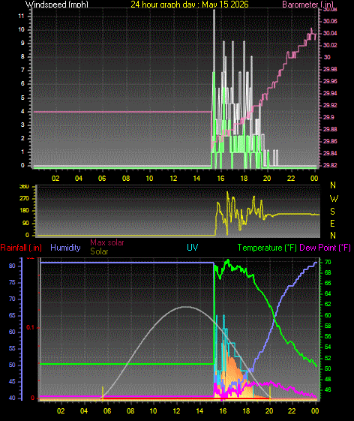This screenshot has width=354, height=421.
Task: Click the '46' temperature axis value
Action: (328, 389)
